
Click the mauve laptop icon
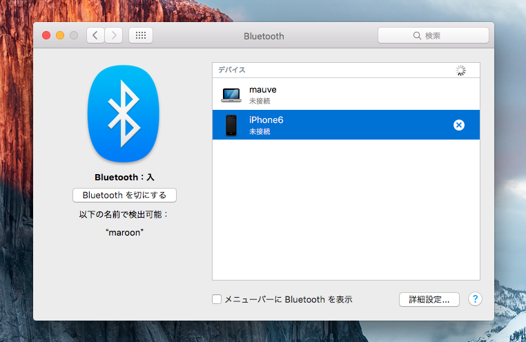[x=231, y=95]
